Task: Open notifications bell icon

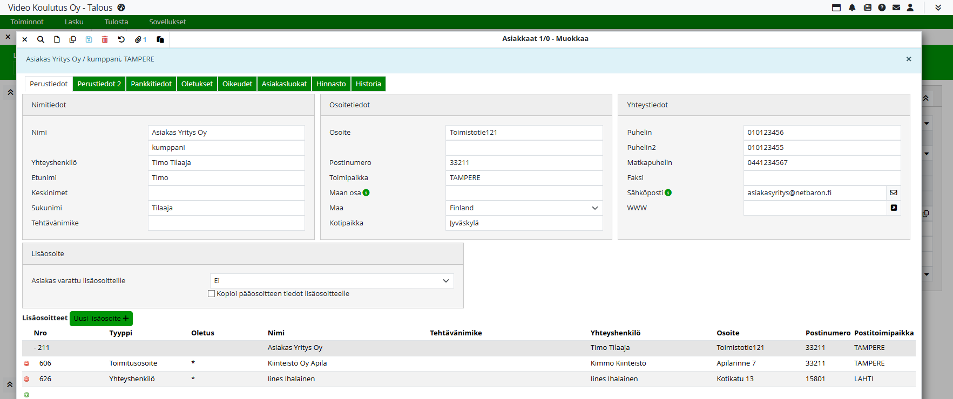Action: point(852,8)
